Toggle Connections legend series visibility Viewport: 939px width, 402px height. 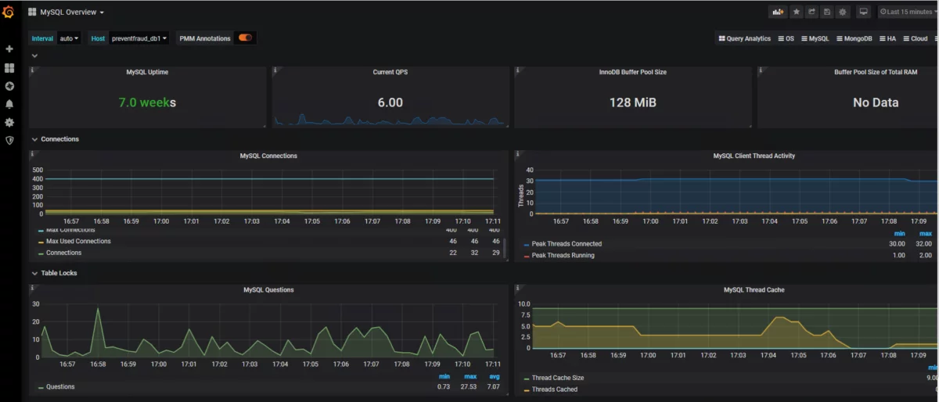63,253
